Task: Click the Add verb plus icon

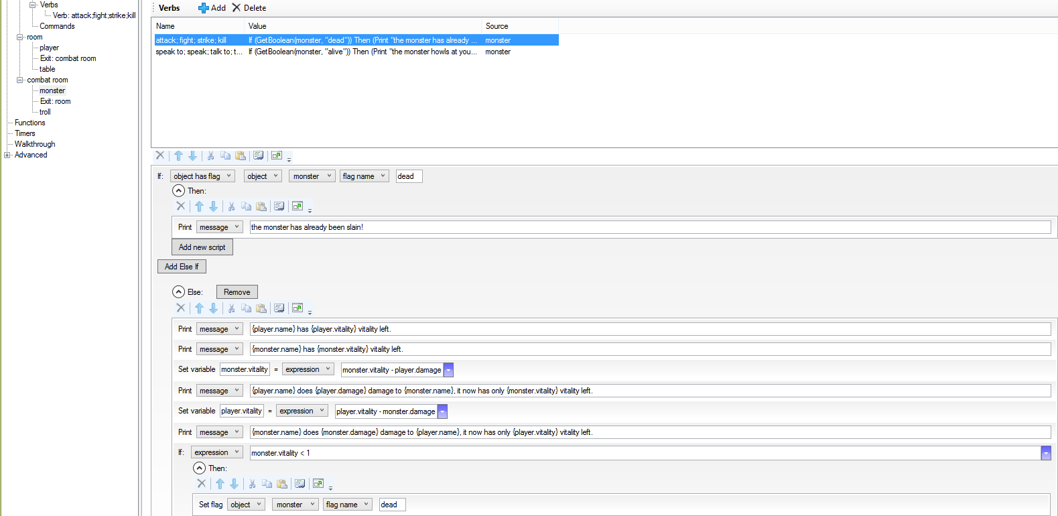Action: coord(204,8)
